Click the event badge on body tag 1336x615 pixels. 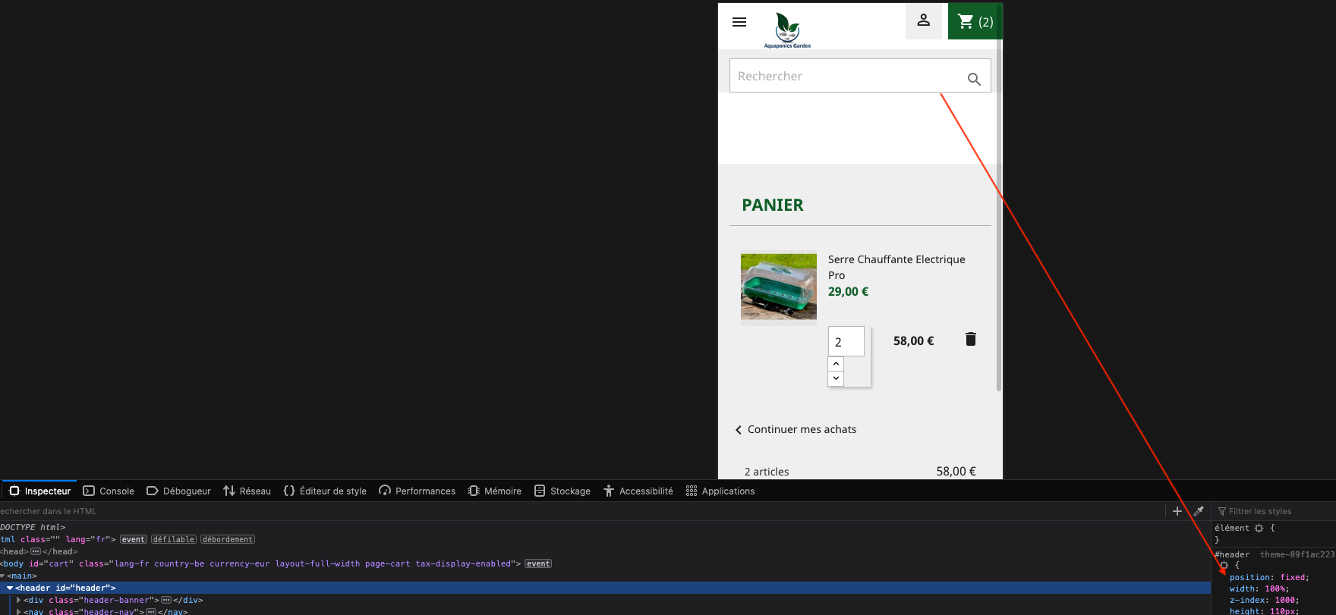(x=538, y=563)
